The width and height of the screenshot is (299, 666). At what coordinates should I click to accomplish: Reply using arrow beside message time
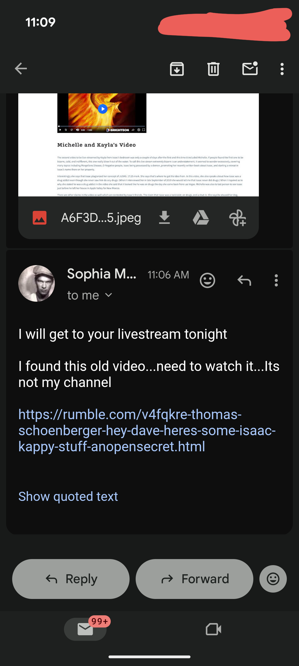coord(244,280)
